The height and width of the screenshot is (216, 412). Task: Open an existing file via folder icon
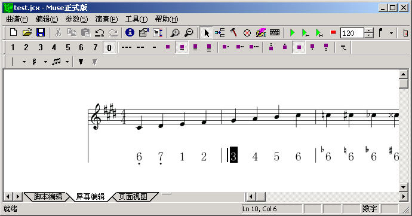coord(27,33)
